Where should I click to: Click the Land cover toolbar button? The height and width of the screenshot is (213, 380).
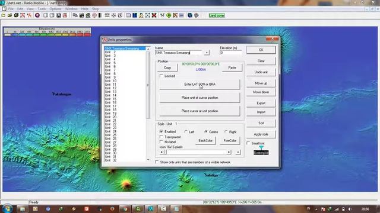[x=217, y=15]
